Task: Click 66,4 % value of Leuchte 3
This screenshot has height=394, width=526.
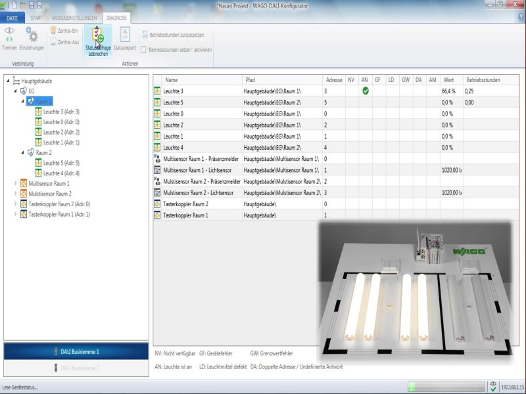Action: point(448,91)
